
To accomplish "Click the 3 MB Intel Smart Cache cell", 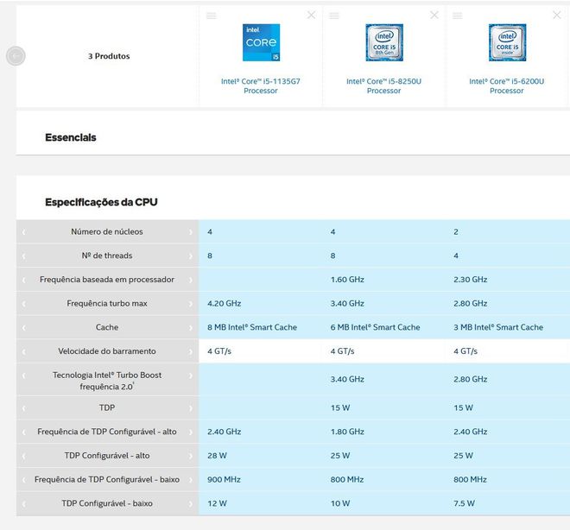I will [x=498, y=327].
